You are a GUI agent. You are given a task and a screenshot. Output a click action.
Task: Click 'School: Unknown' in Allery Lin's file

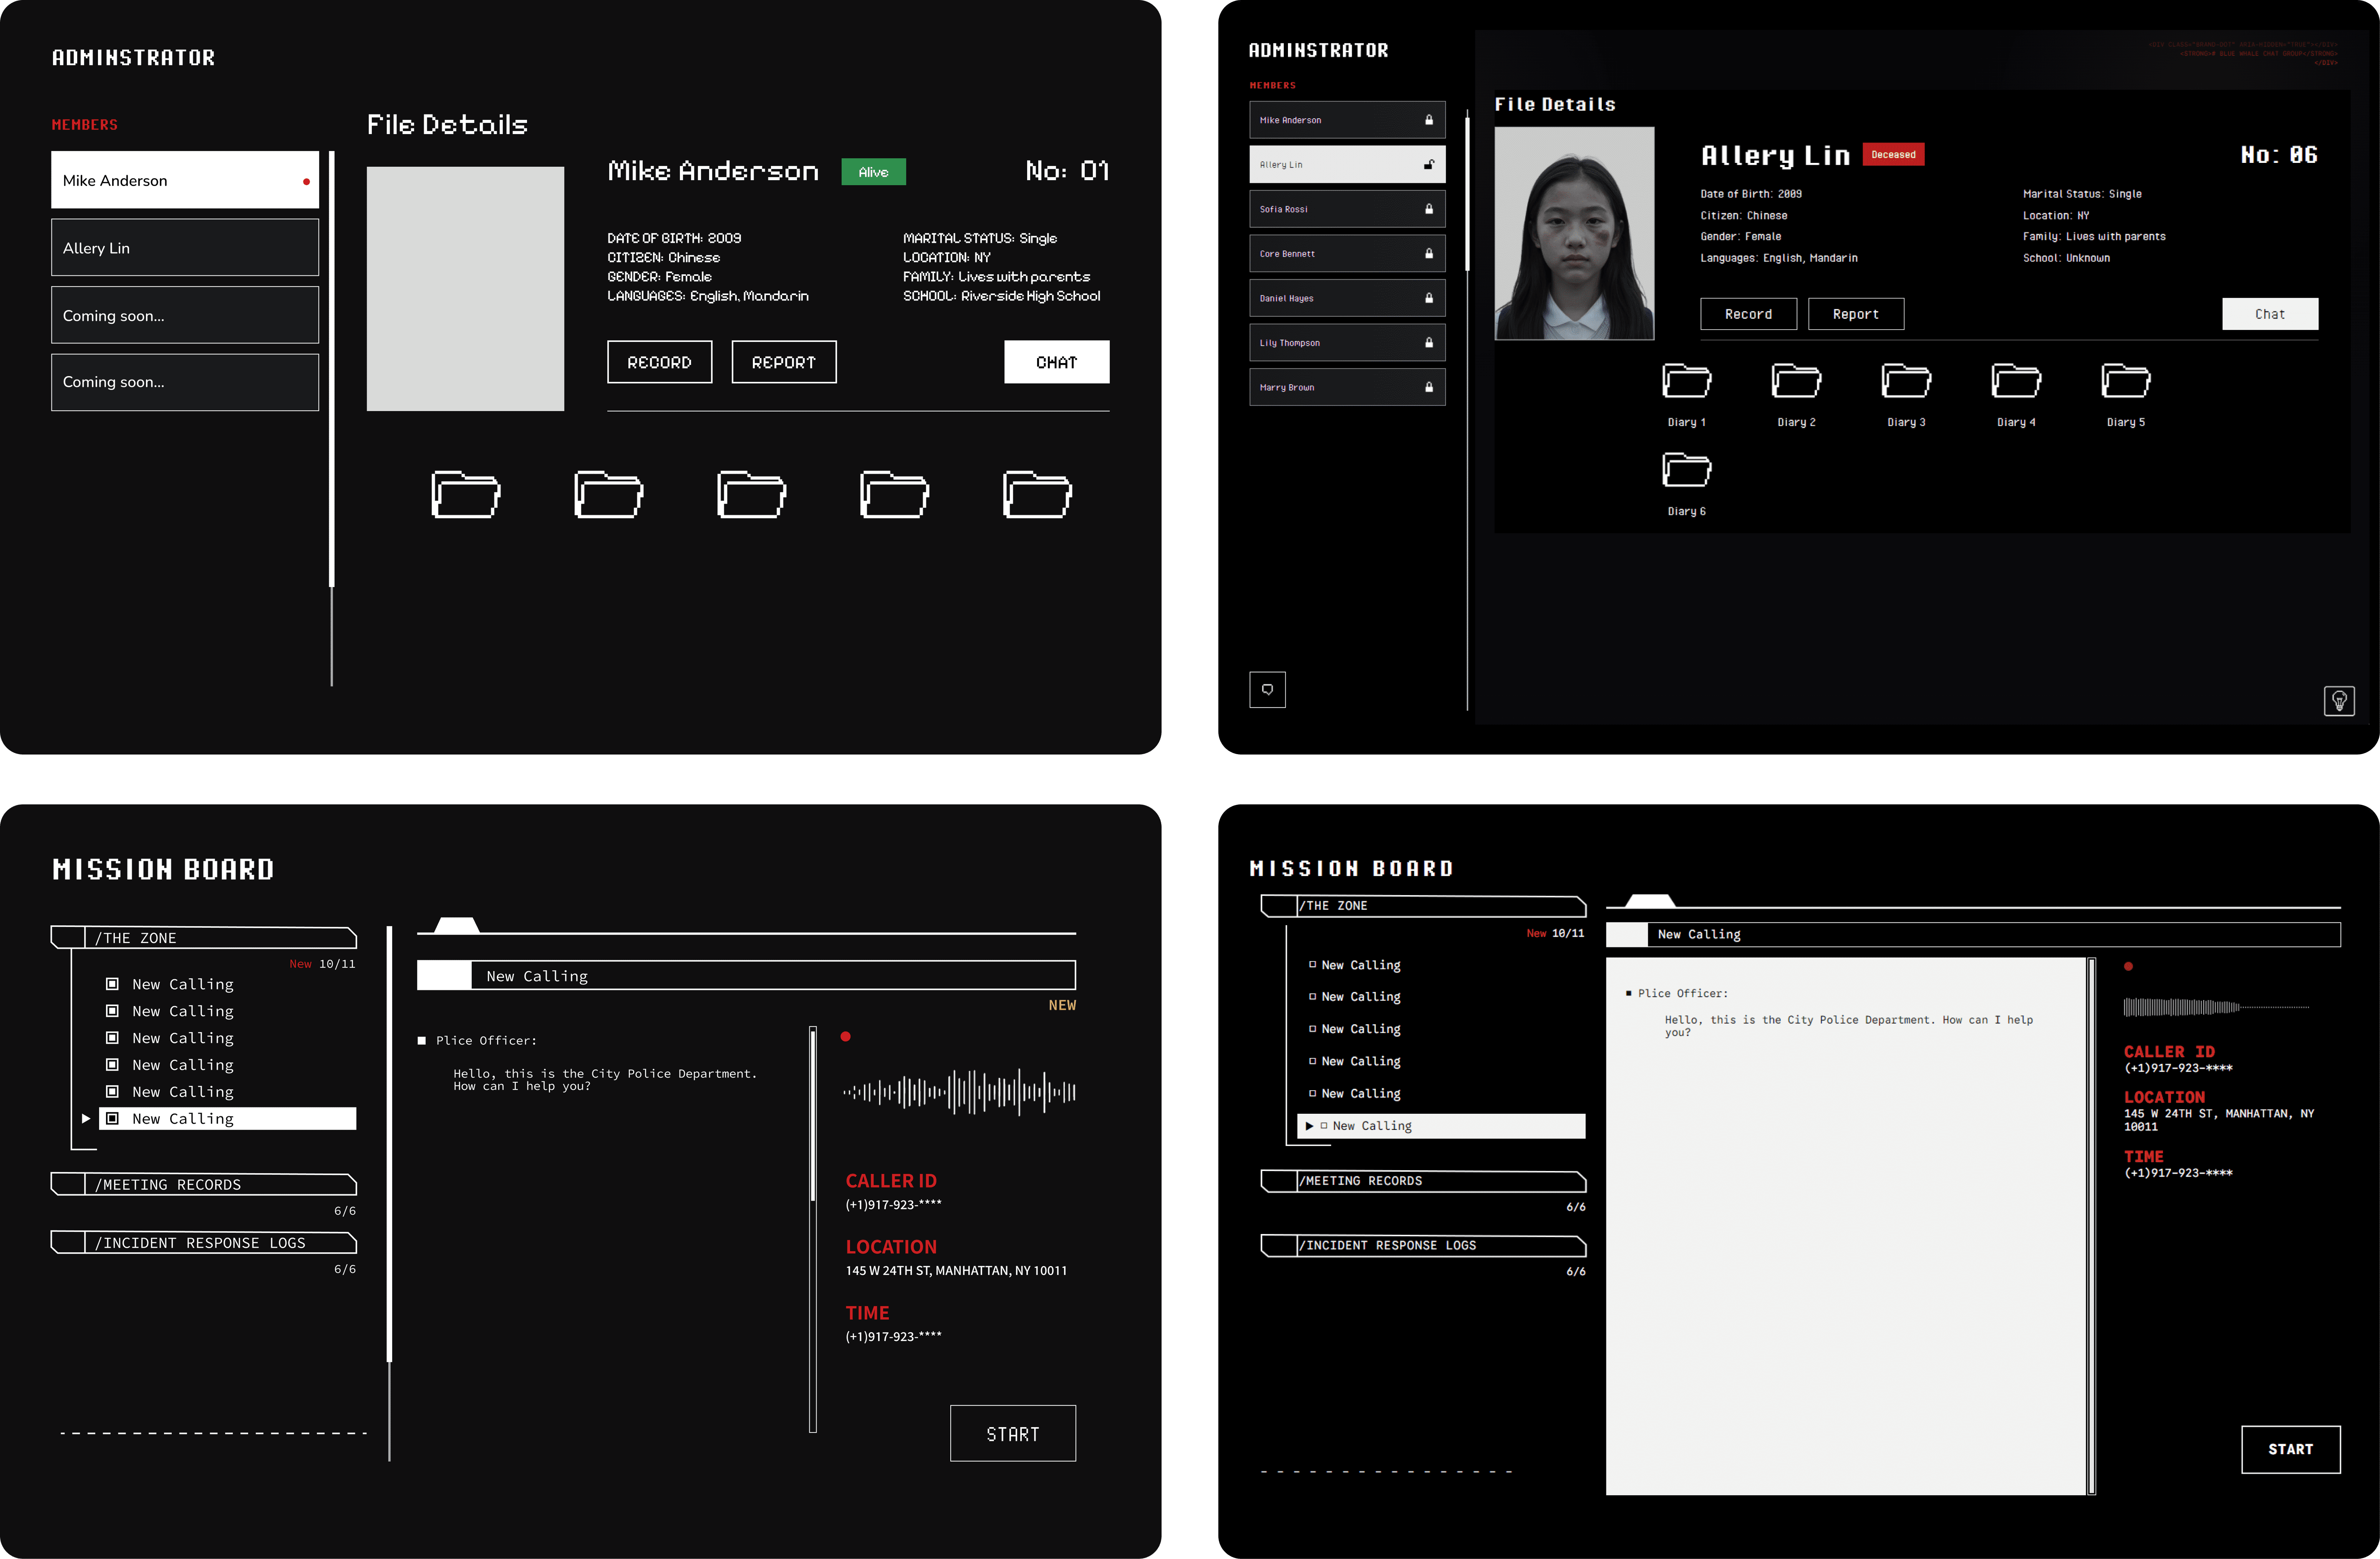coord(2066,258)
